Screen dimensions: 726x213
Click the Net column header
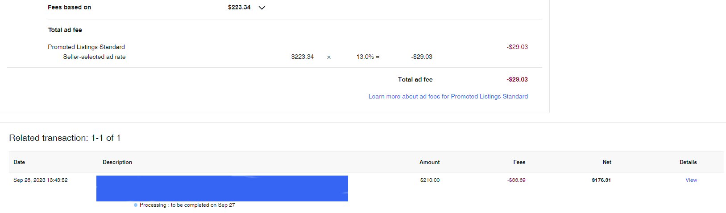point(607,162)
